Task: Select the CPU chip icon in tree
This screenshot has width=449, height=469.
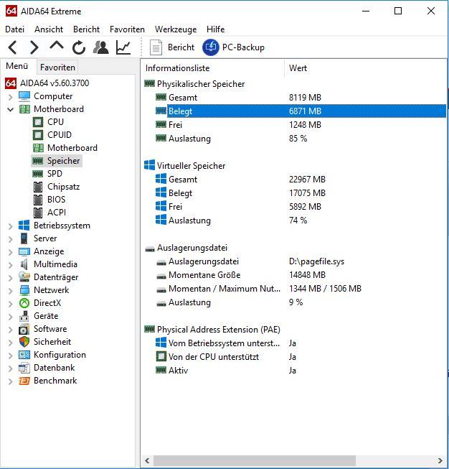Action: pos(38,122)
